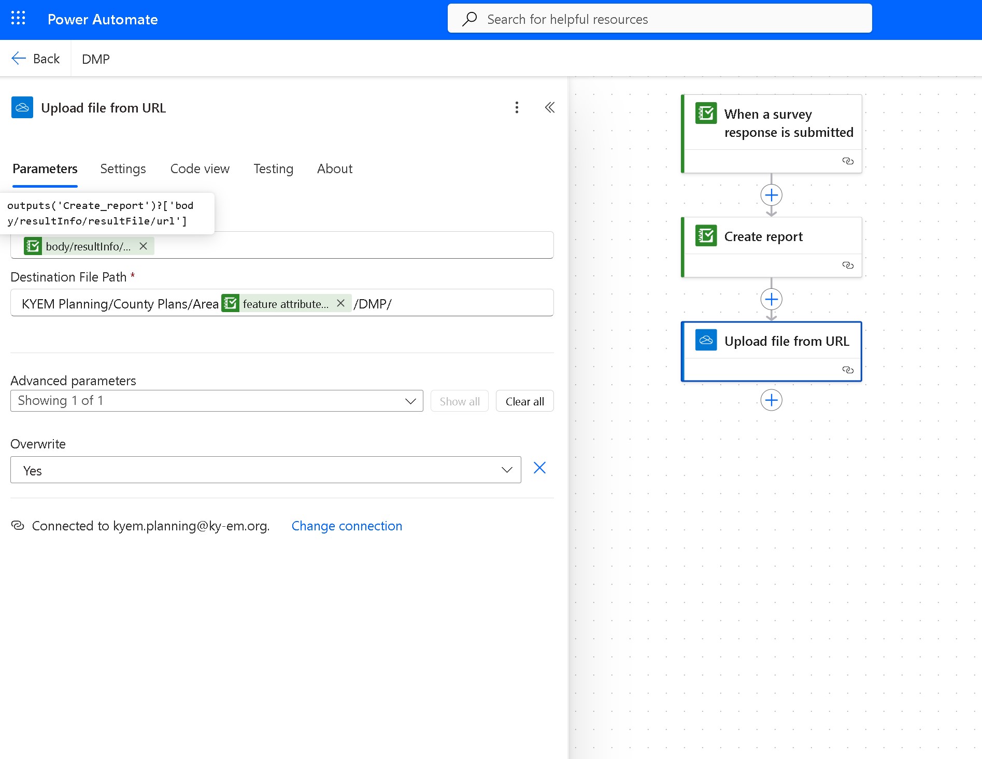This screenshot has height=759, width=982.
Task: Click the OneDrive icon in panel header
Action: click(x=22, y=108)
